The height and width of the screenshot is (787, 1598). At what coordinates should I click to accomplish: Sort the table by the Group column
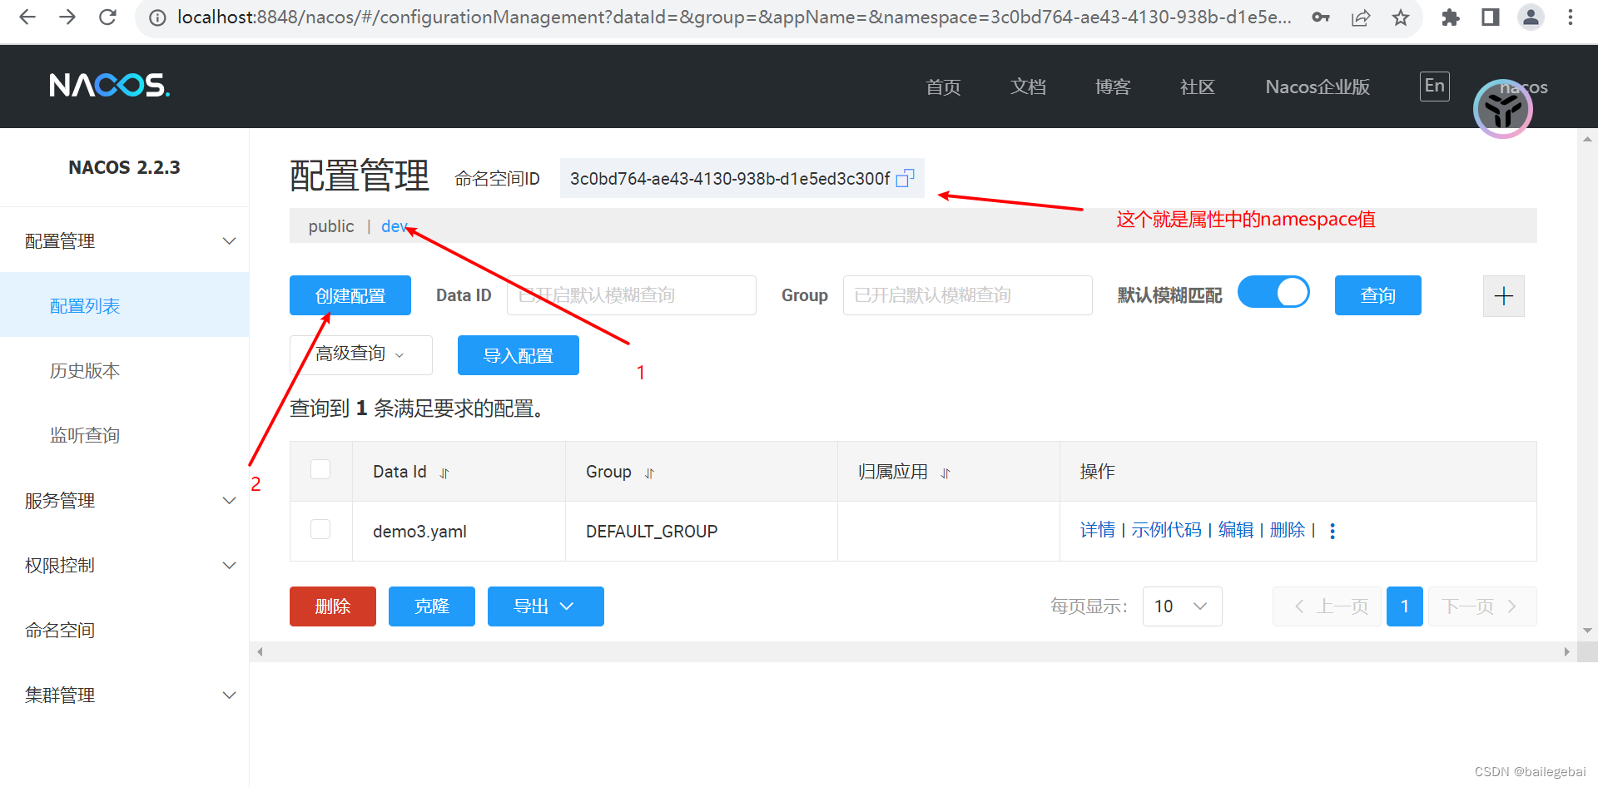(x=649, y=473)
